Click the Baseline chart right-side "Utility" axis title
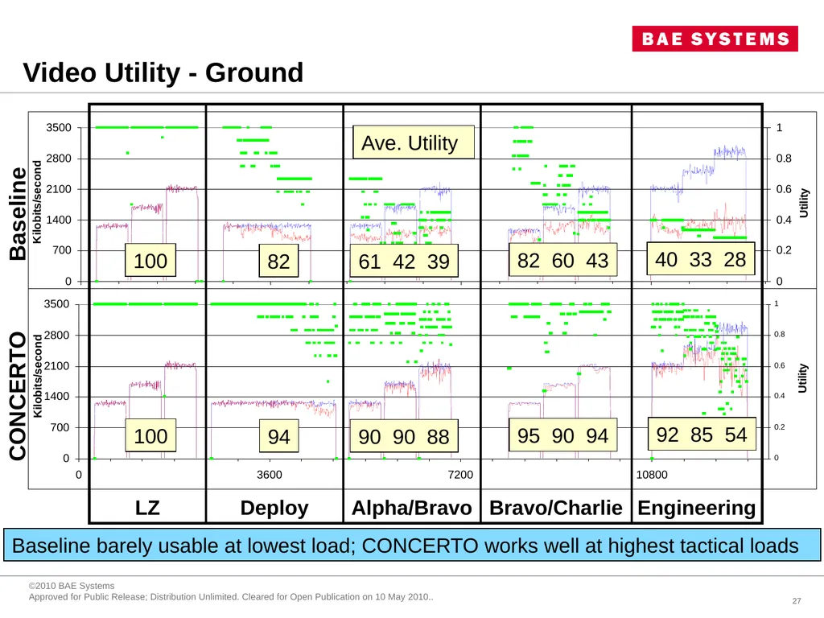The image size is (824, 618). (x=804, y=203)
